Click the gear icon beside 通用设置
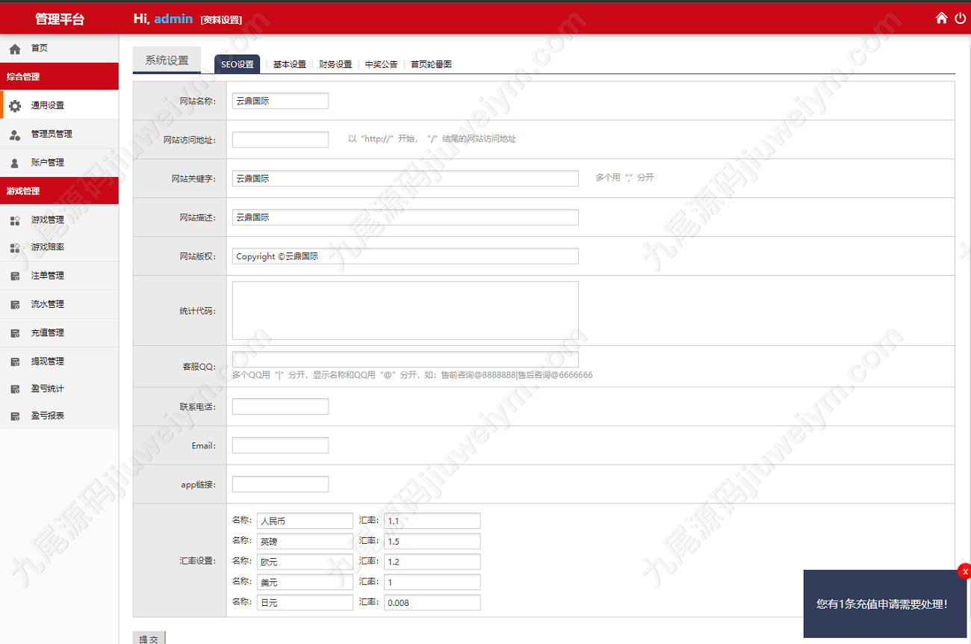Viewport: 971px width, 644px height. pyautogui.click(x=15, y=106)
